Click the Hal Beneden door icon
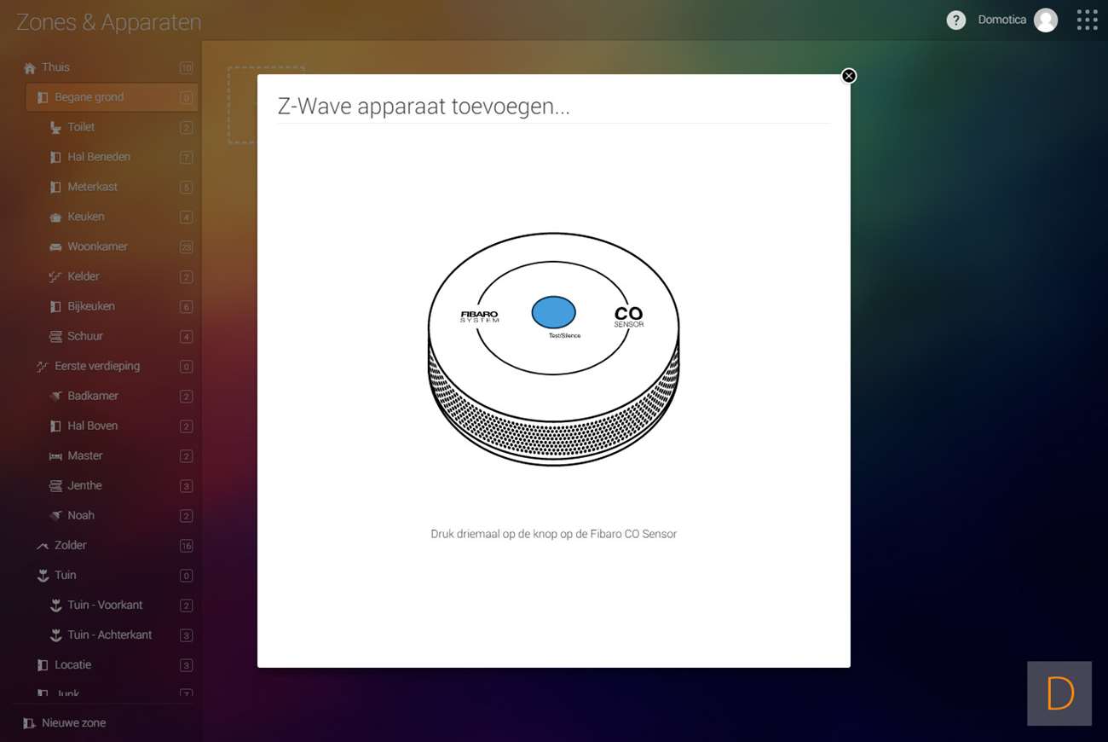1108x742 pixels. click(55, 158)
